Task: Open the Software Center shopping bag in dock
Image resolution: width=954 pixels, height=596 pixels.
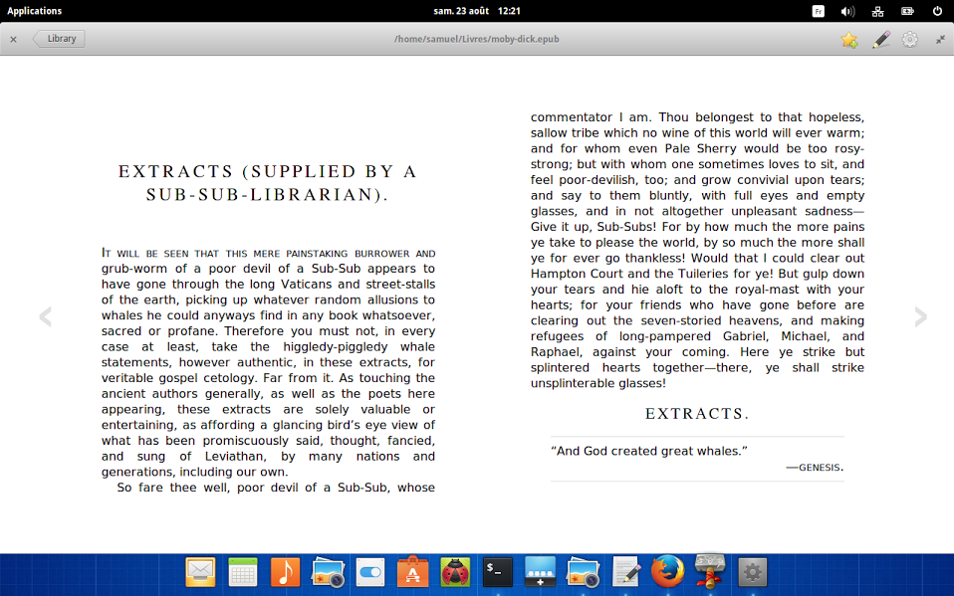Action: (x=412, y=572)
